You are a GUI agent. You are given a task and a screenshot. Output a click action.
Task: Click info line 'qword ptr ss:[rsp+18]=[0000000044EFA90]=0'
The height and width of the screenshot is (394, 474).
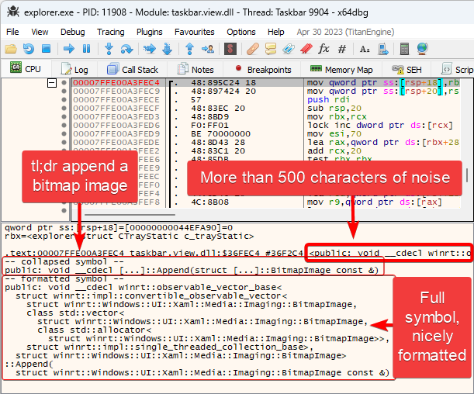click(x=119, y=227)
